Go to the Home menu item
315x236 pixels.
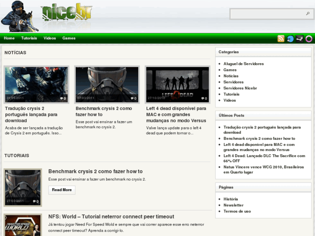[x=9, y=38]
